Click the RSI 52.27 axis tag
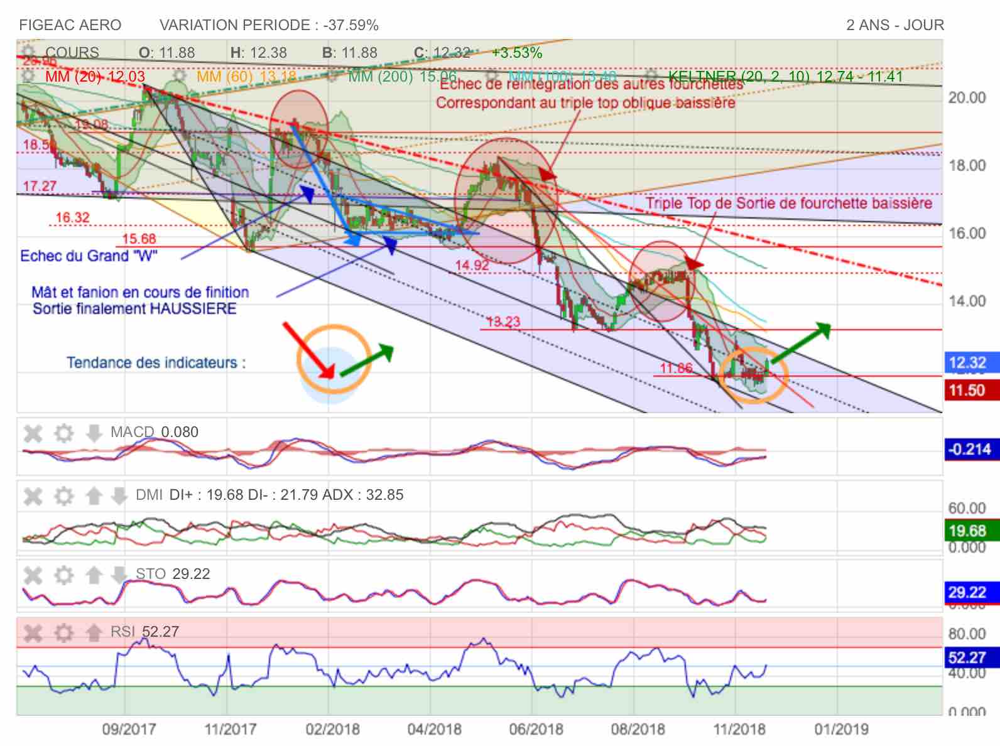1000x746 pixels. click(x=972, y=657)
